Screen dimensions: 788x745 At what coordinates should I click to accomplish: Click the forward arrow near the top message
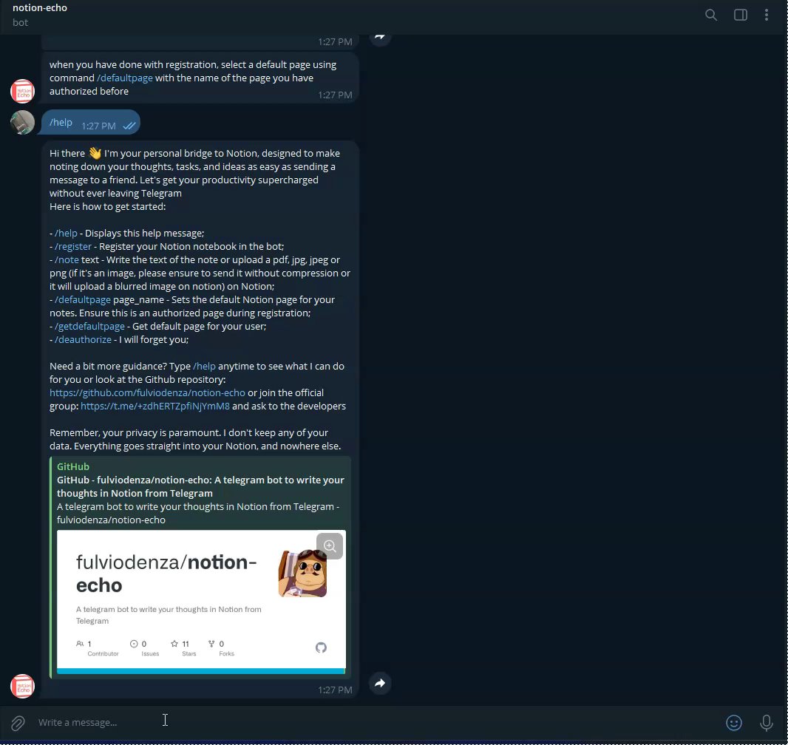pyautogui.click(x=380, y=37)
